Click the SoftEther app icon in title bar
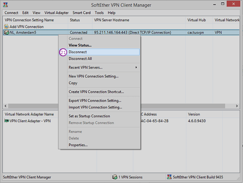This screenshot has width=243, height=183. pos(6,4)
